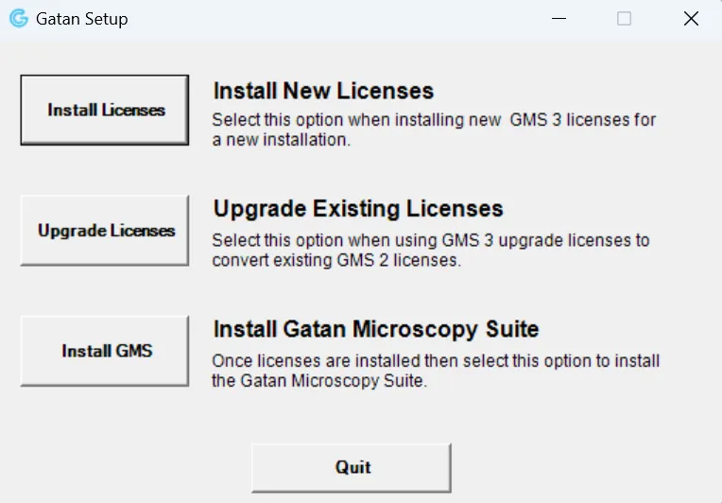The image size is (722, 503).
Task: Click the Install GMS button
Action: [105, 351]
